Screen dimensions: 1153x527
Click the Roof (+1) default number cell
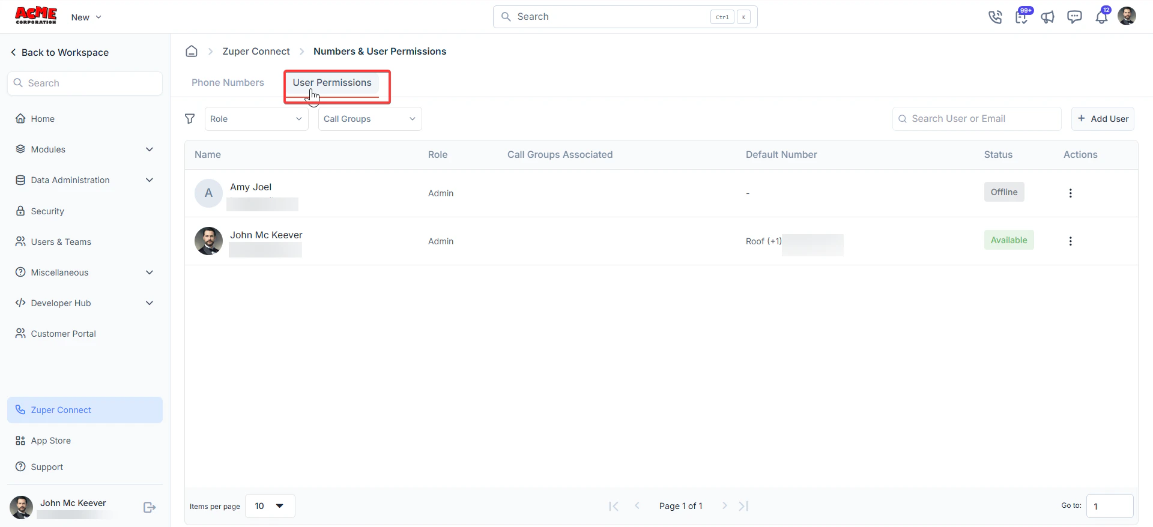click(794, 241)
